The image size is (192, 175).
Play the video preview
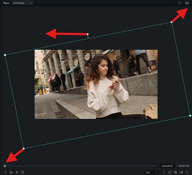[17, 173]
